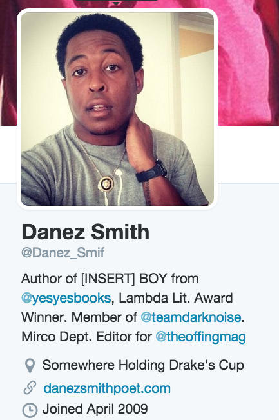The height and width of the screenshot is (420, 279).
Task: Open the @yesyesbooks mention link
Action: pos(66,298)
